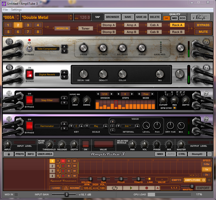216x200 pixels.
Task: Click up arrow for INTERVAL 3rd
Action: coord(137,126)
